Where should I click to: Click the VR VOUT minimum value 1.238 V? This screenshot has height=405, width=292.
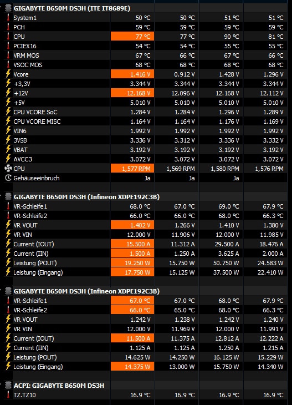tap(185, 320)
